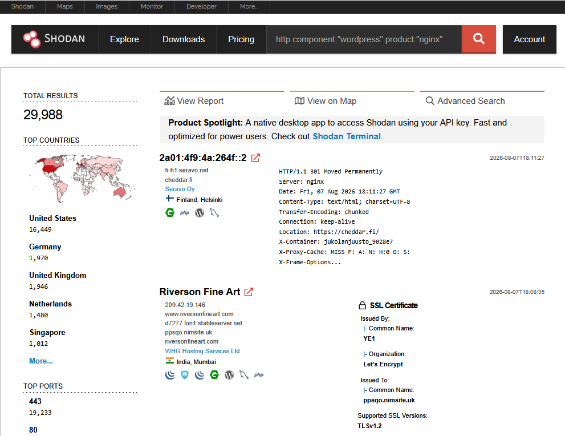Click WordPress icon in the cheddar.fi result
Screen dimensions: 565x436
tap(200, 213)
